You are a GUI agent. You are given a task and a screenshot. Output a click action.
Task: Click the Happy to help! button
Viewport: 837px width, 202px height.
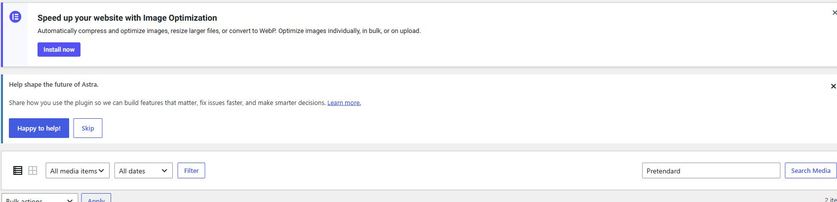pos(39,128)
